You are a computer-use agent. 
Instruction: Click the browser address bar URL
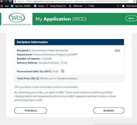tap(78, 1)
